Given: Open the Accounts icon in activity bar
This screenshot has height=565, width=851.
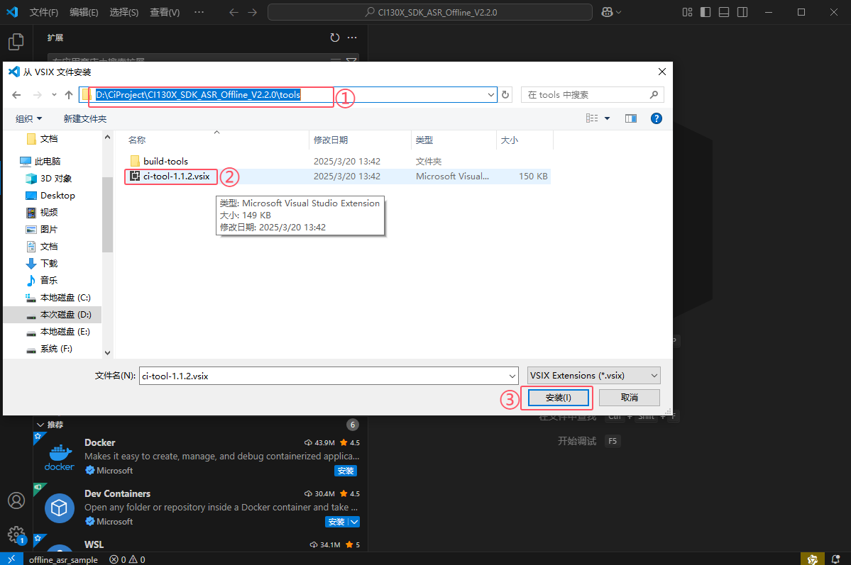Looking at the screenshot, I should [x=16, y=500].
